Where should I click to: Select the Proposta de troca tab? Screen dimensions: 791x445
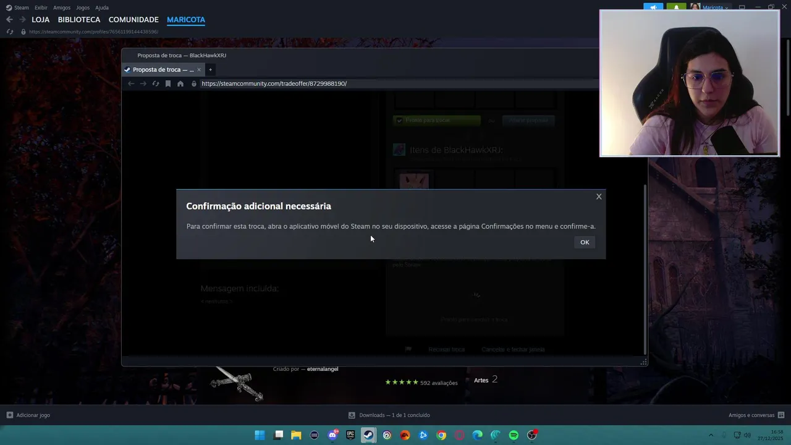[x=163, y=70]
